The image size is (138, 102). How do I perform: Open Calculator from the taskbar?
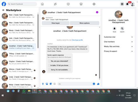click(x=19, y=91)
